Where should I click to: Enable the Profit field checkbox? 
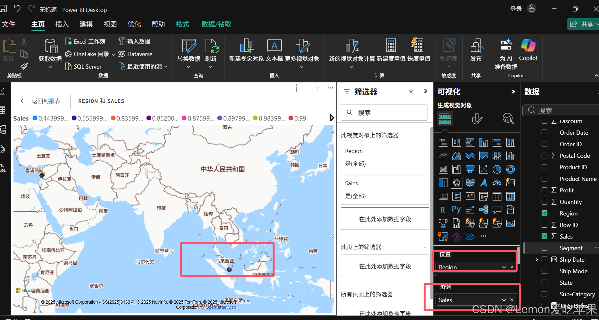point(544,190)
